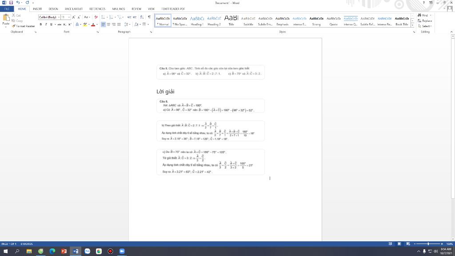Image resolution: width=455 pixels, height=256 pixels.
Task: Apply the Subtitle style
Action: point(248,20)
